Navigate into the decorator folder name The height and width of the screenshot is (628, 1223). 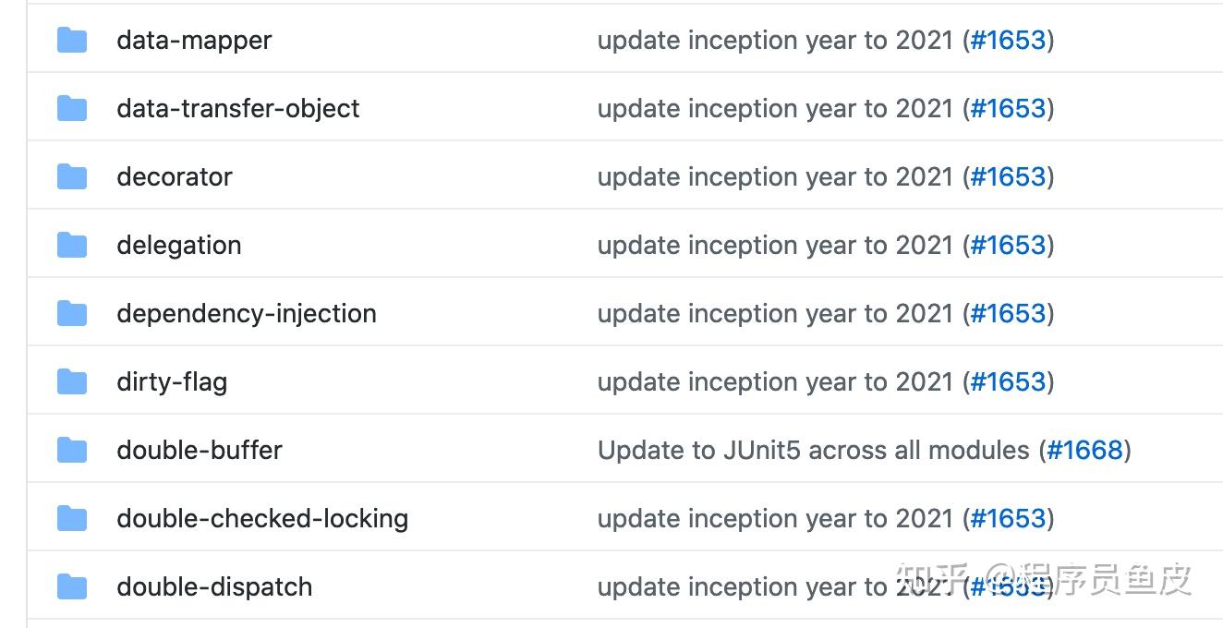174,177
